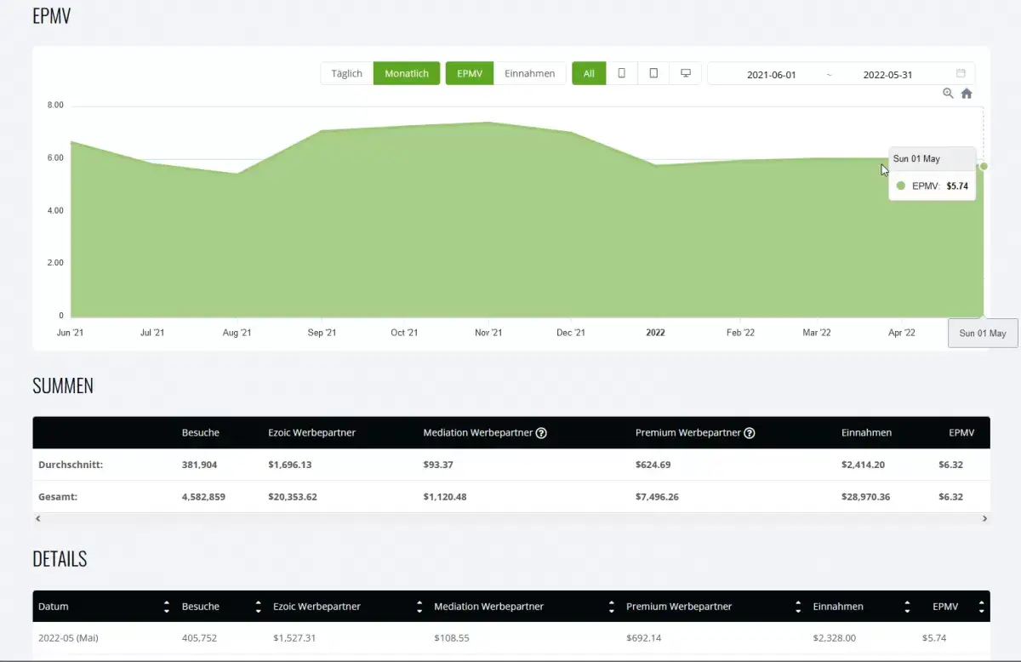1021x662 pixels.
Task: Filter chart by tablet devices
Action: pos(653,73)
